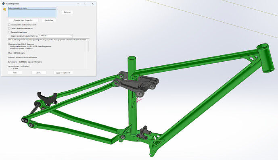Click the Configuration line in results

coord(31,46)
